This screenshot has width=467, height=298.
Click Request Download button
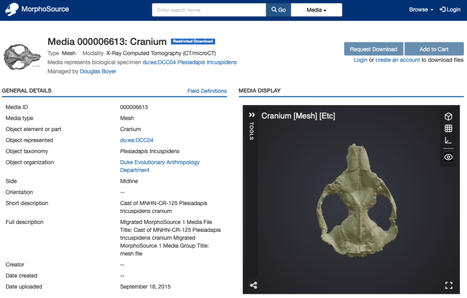click(373, 49)
